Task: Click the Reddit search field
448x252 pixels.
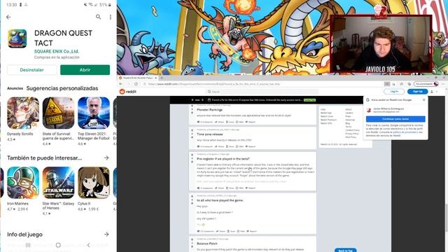Action: click(x=262, y=92)
